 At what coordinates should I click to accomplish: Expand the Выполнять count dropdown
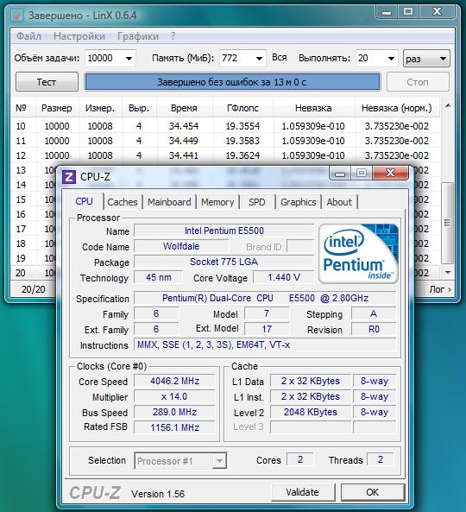[x=391, y=59]
